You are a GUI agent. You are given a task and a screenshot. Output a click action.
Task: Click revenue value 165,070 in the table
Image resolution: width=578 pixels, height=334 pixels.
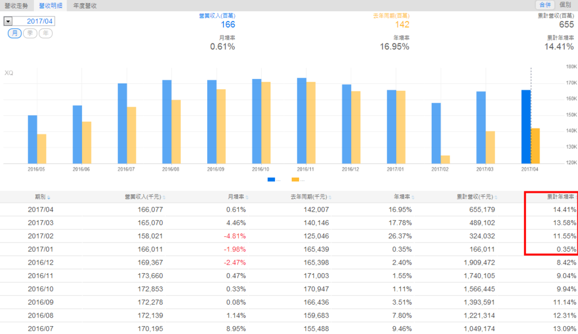point(150,223)
